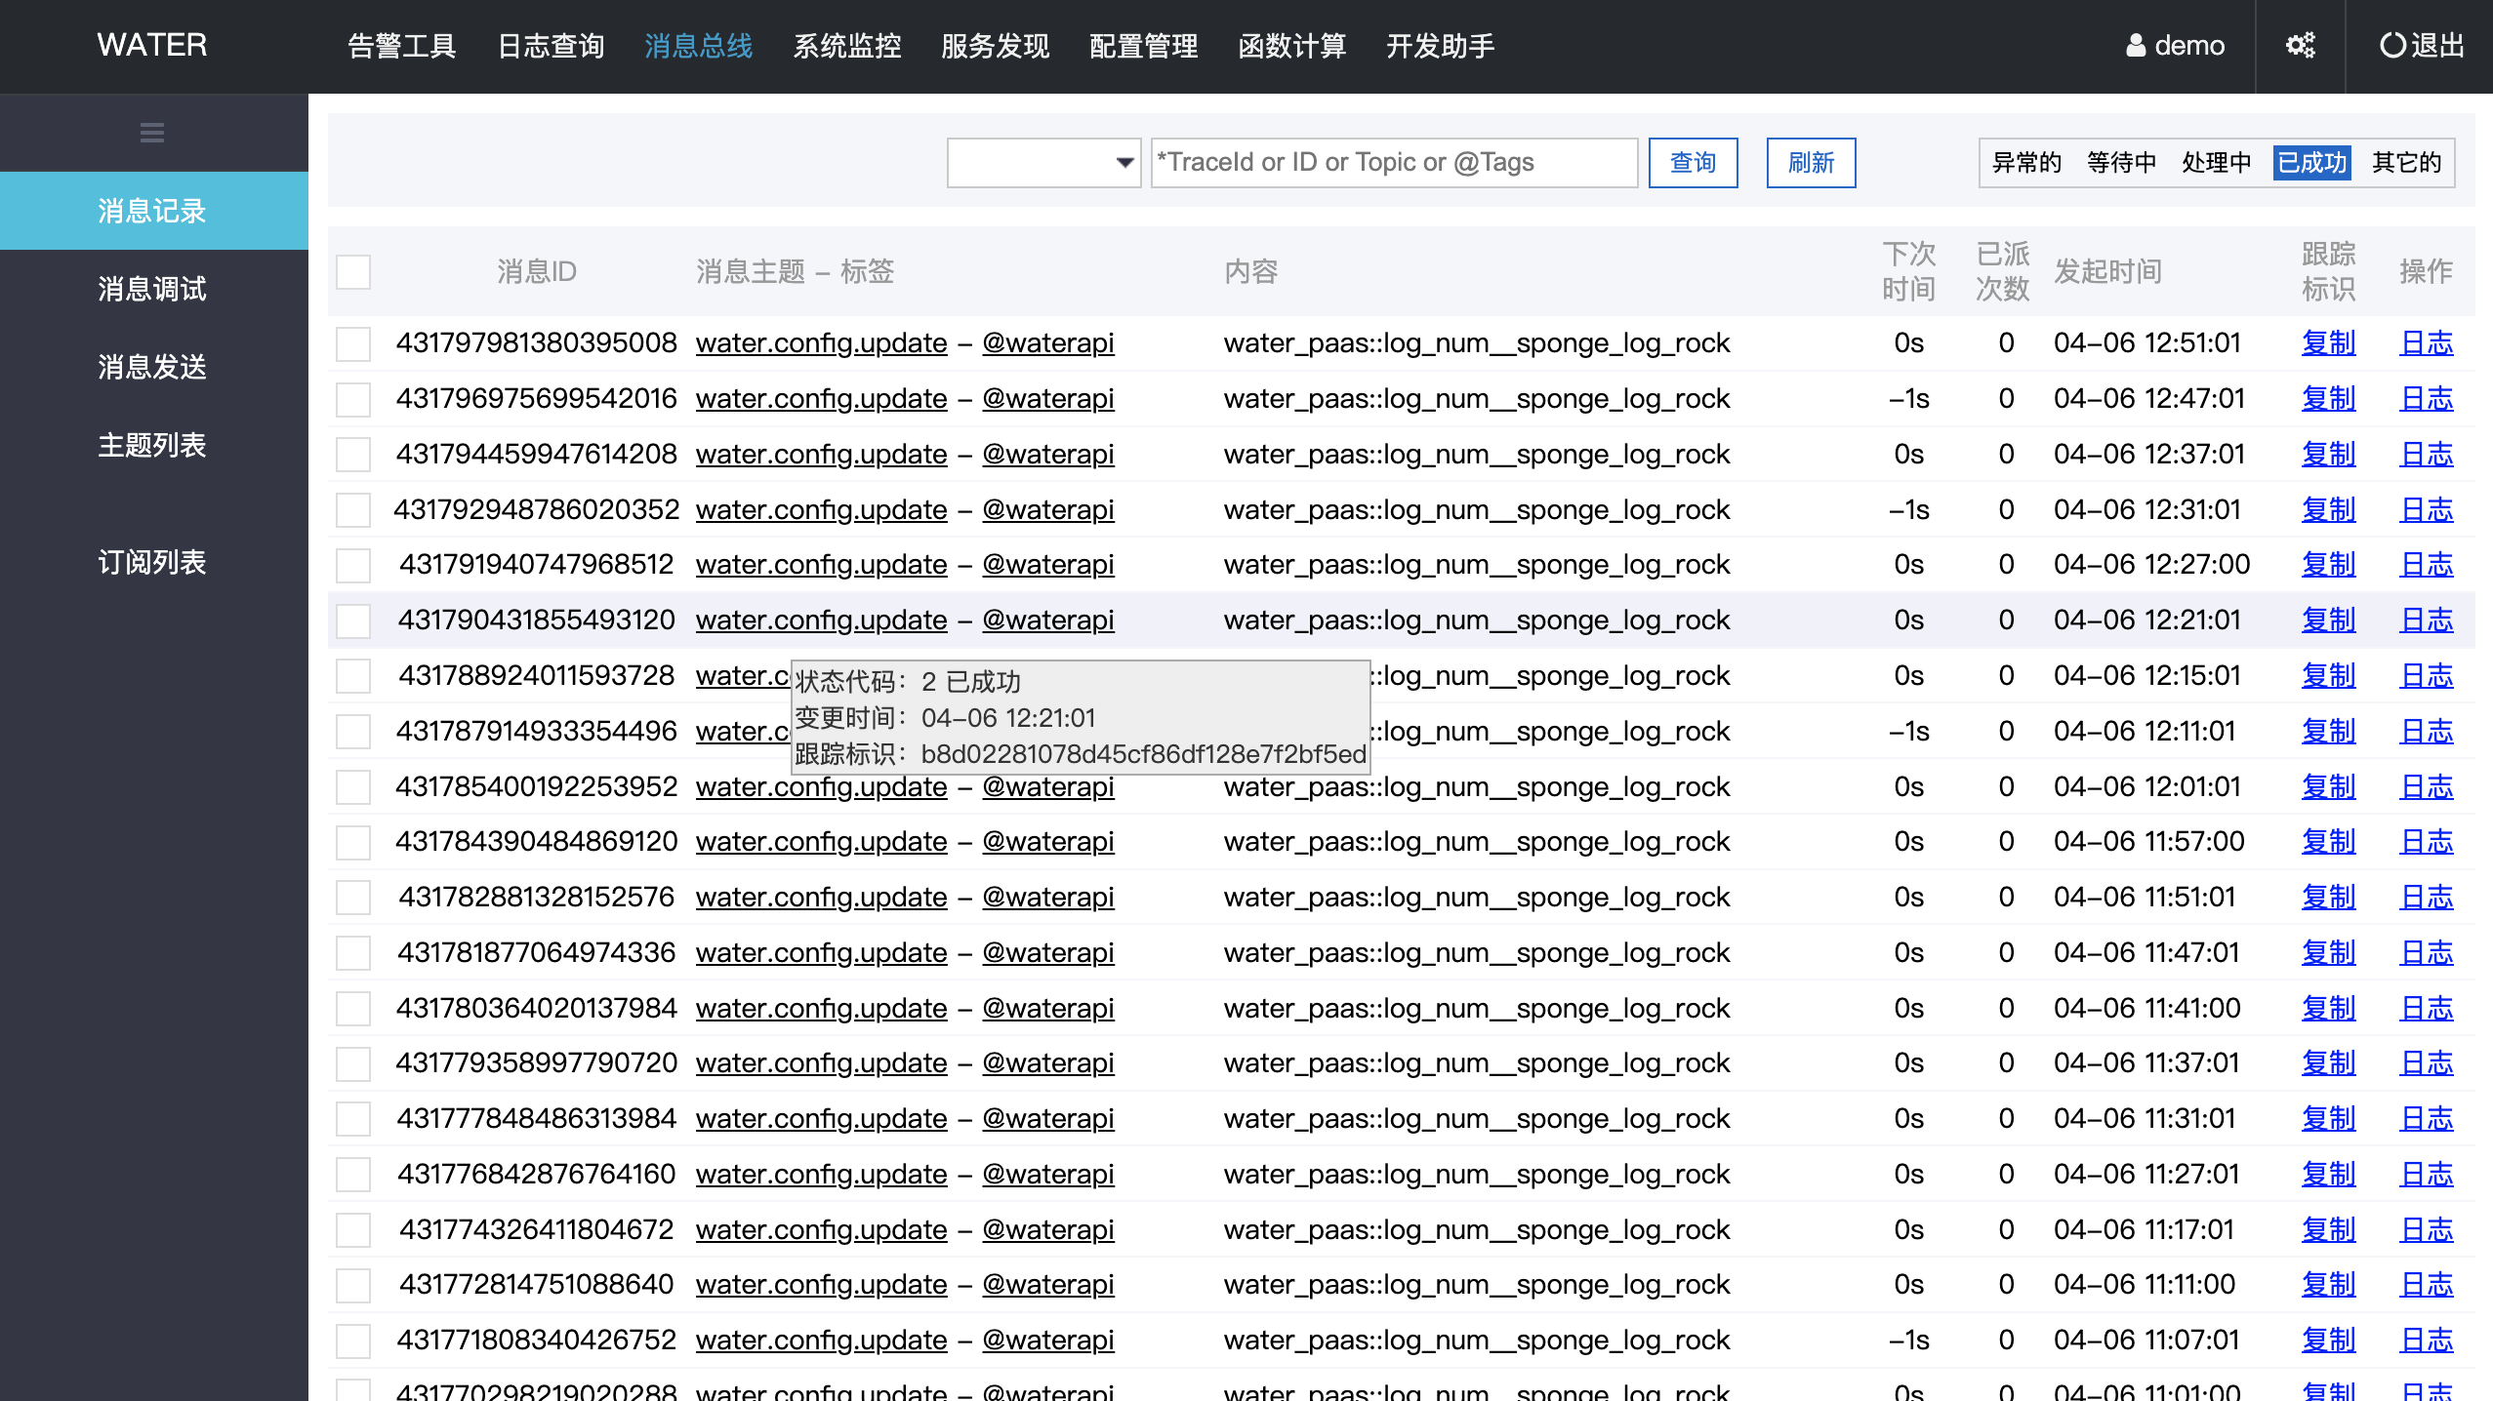Open 日志 for 12:51:01 row
Screen dimensions: 2493x1401
[x=2426, y=343]
